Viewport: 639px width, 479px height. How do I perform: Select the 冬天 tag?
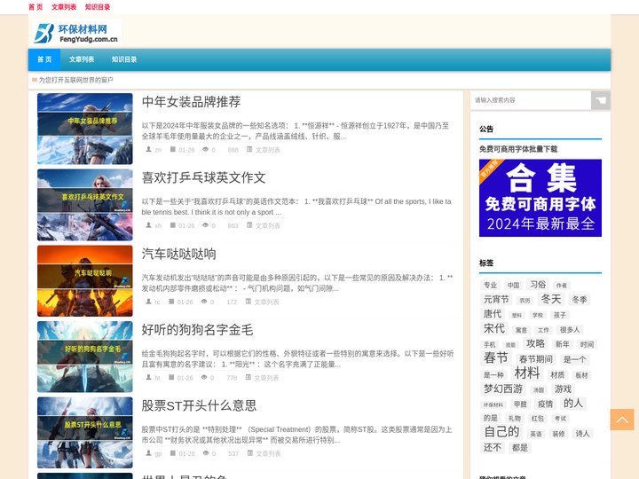(550, 299)
